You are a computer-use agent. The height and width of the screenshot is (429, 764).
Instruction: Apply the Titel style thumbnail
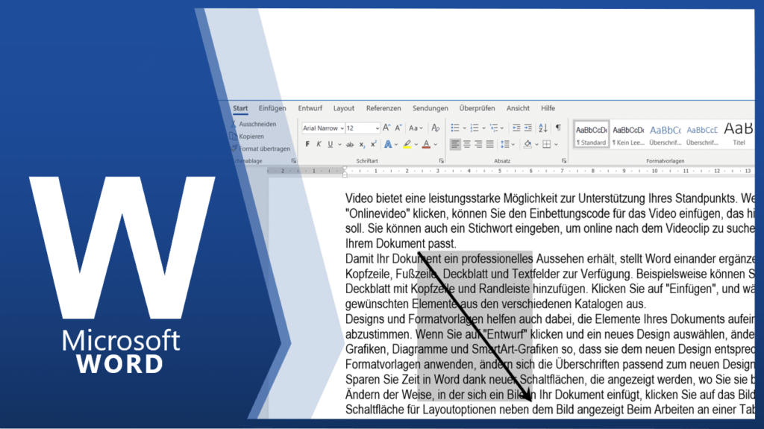coord(738,132)
